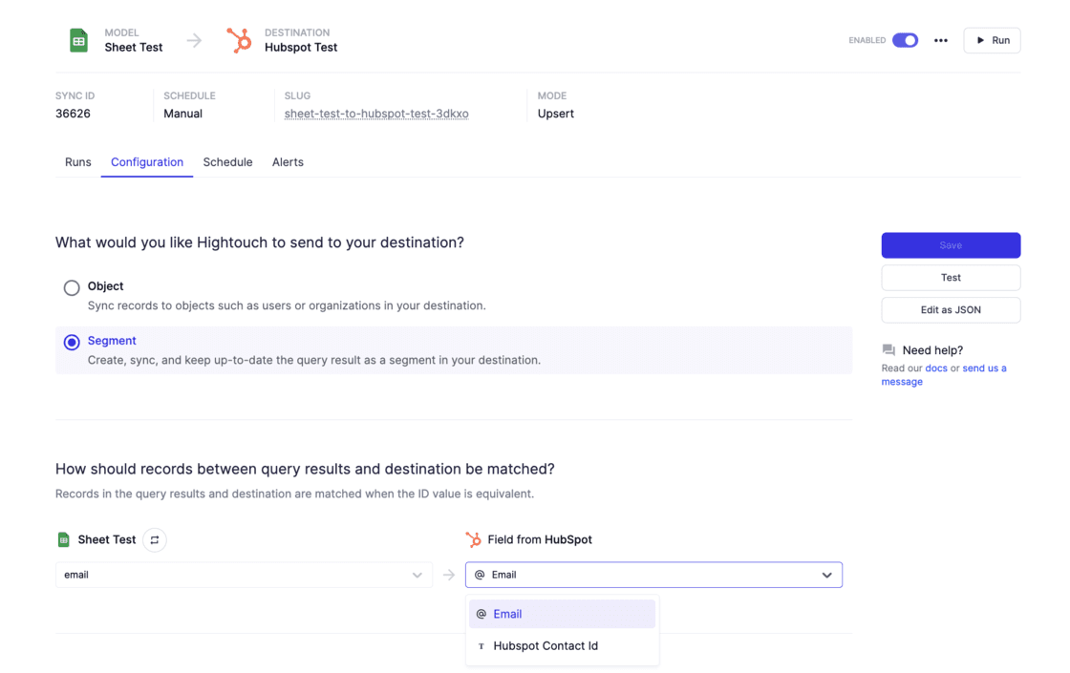Select the Object radio option
The image size is (1070, 673).
pos(72,286)
